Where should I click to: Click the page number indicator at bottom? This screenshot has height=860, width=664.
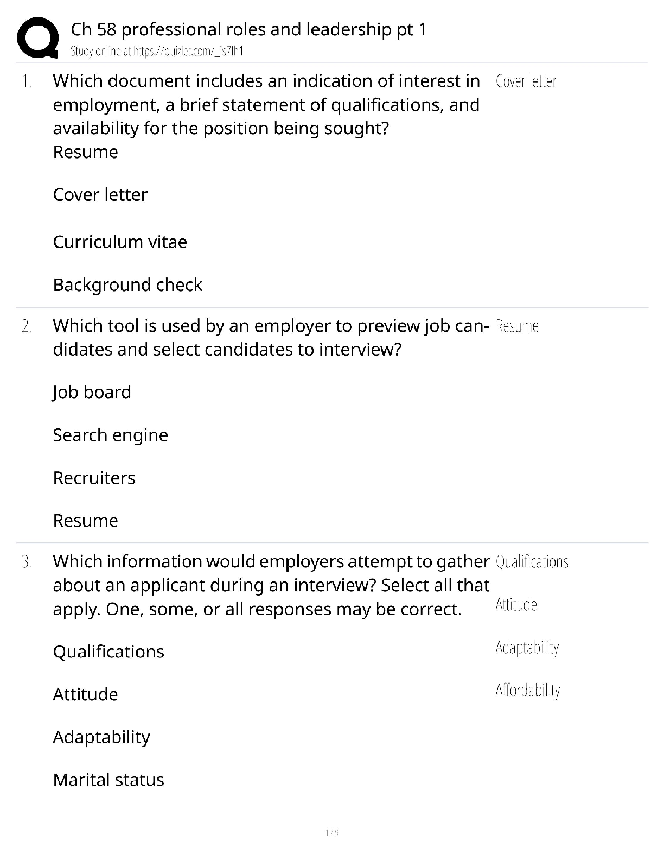click(x=331, y=832)
